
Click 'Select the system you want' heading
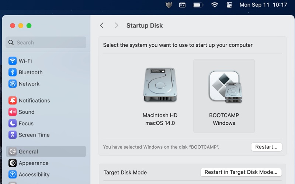[178, 45]
